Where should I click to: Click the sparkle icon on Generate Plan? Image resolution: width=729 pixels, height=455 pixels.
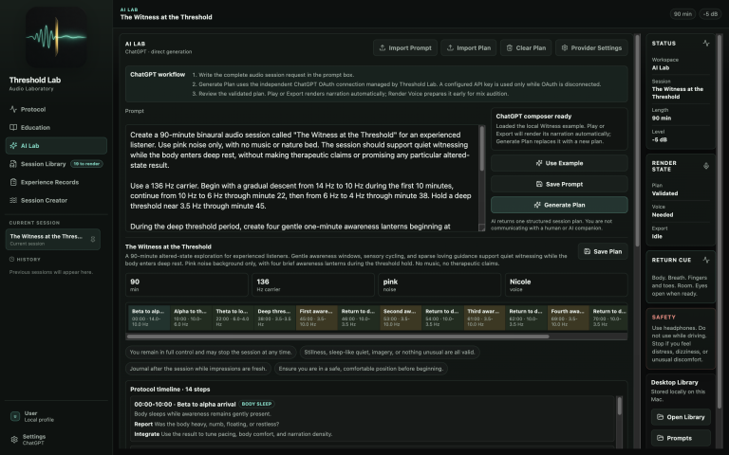[537, 205]
